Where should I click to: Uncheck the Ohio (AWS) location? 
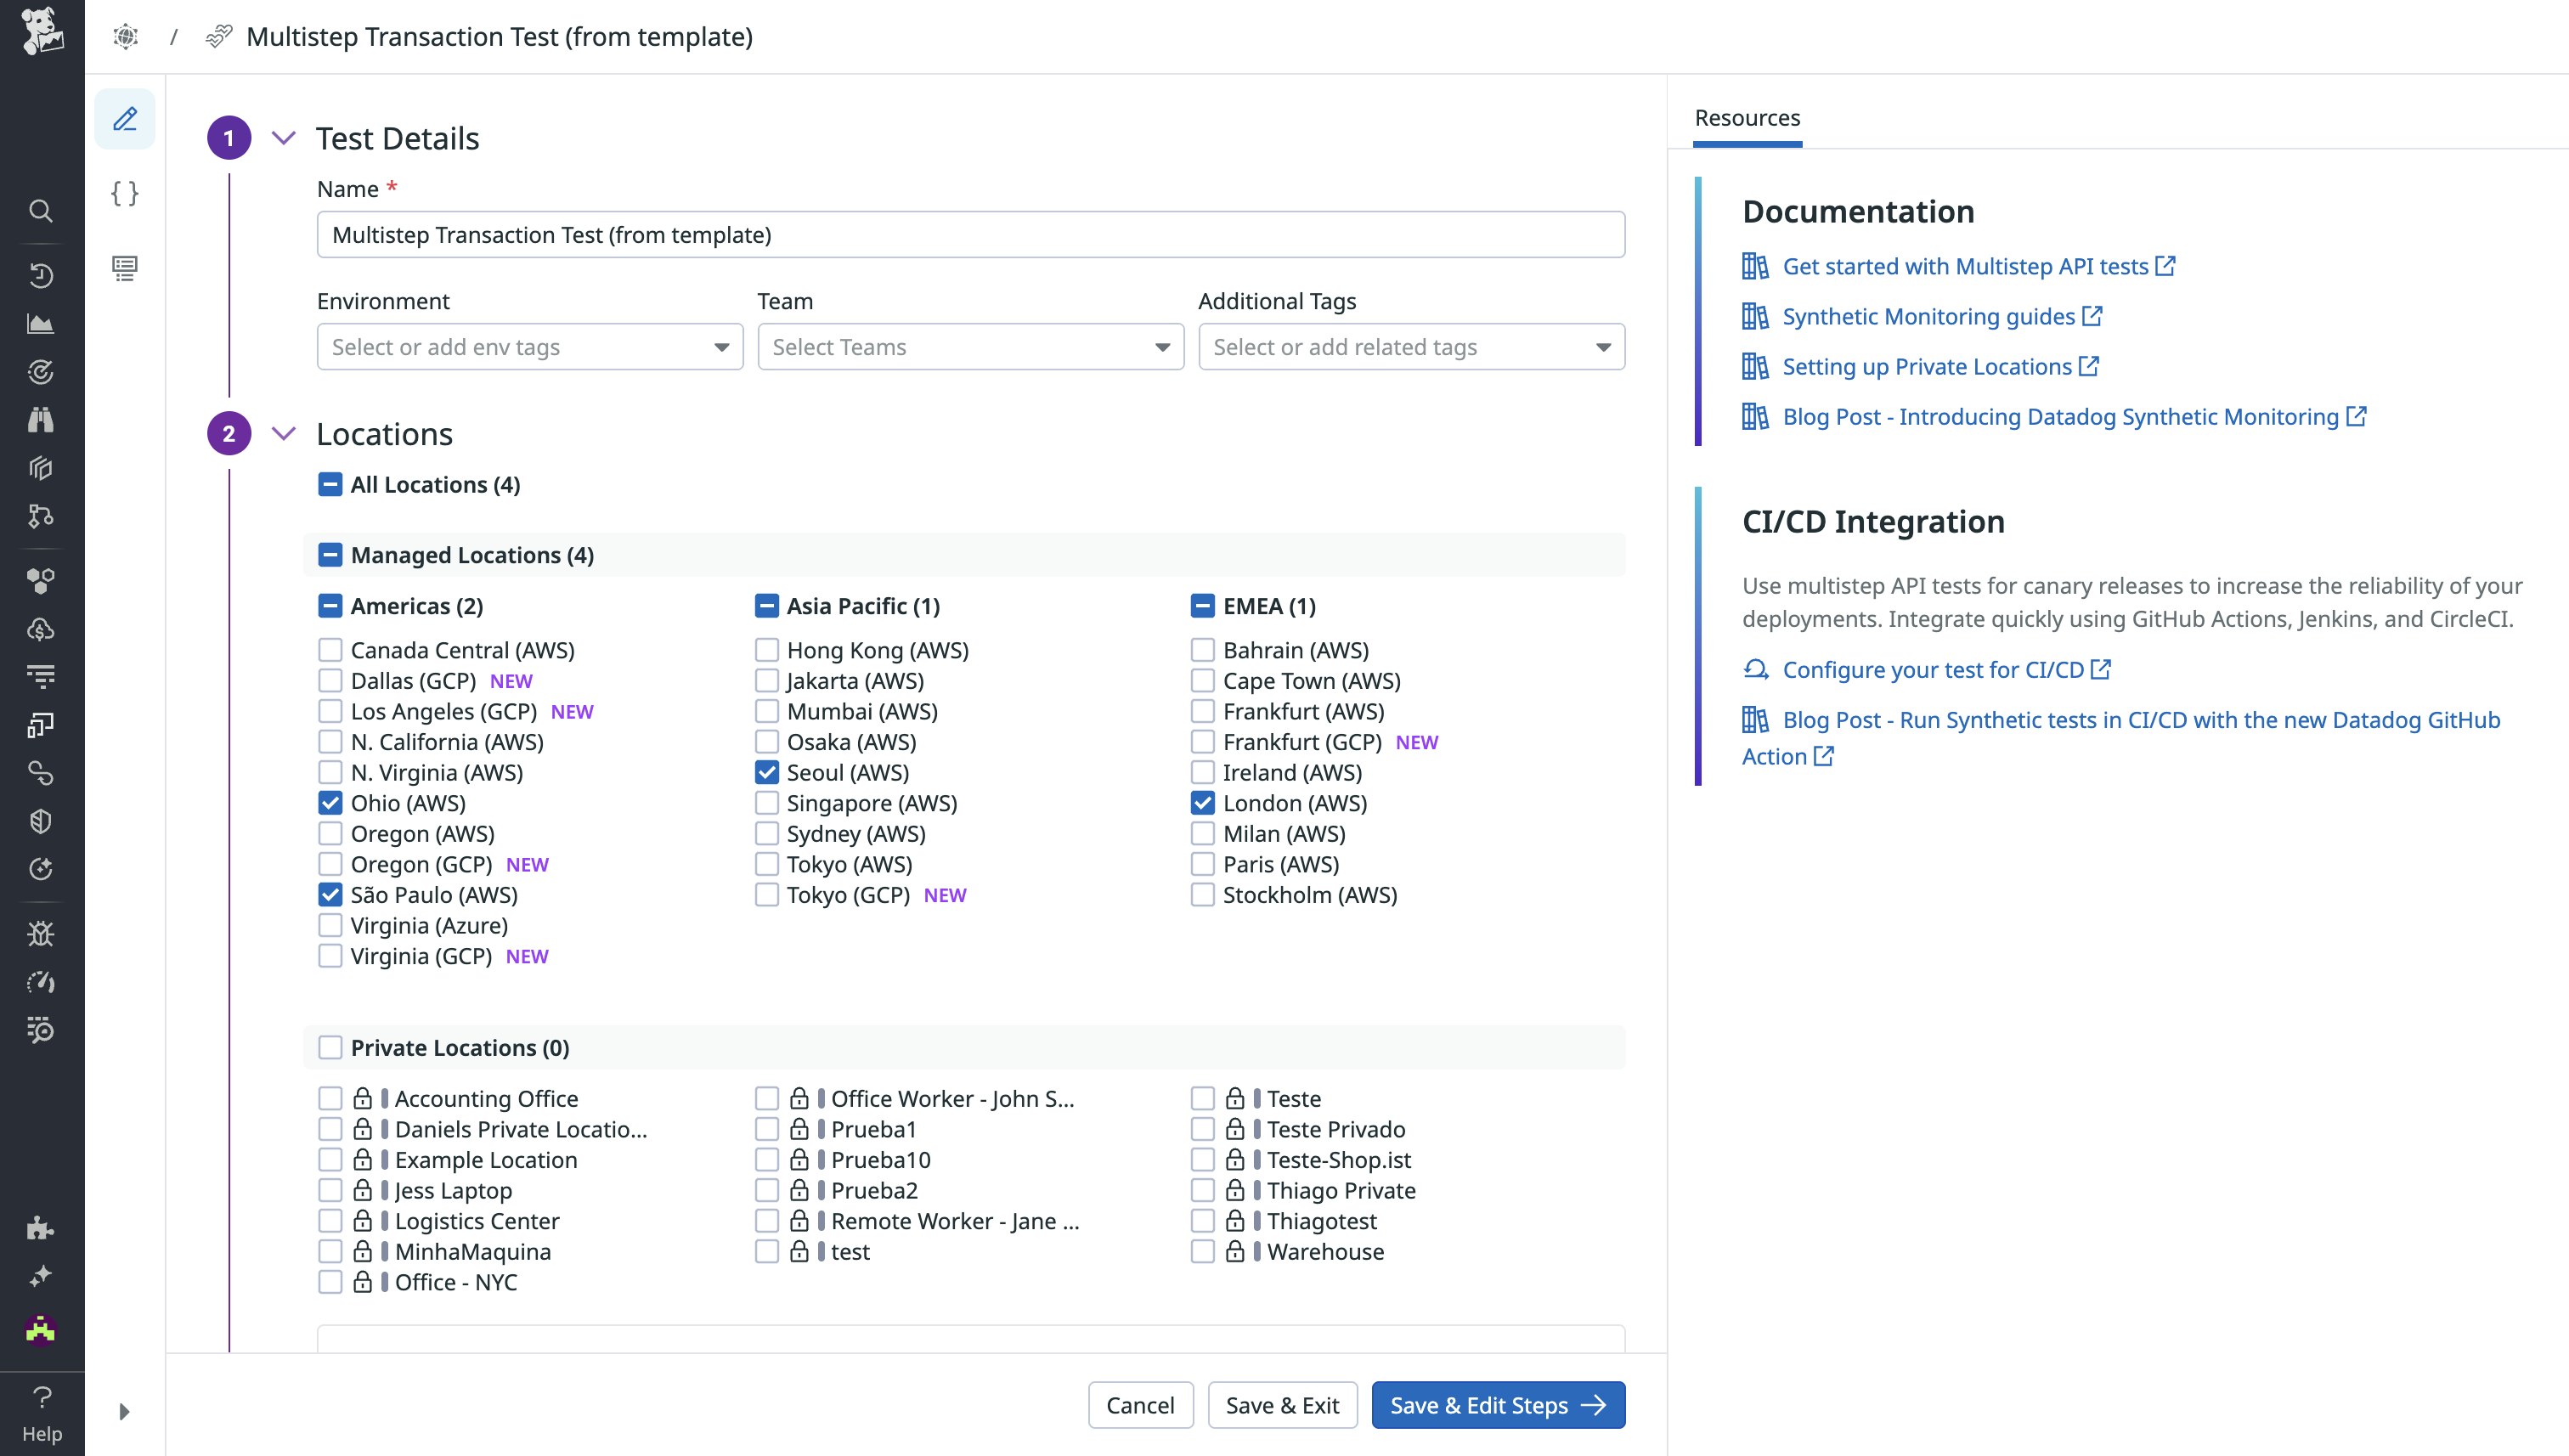[330, 802]
